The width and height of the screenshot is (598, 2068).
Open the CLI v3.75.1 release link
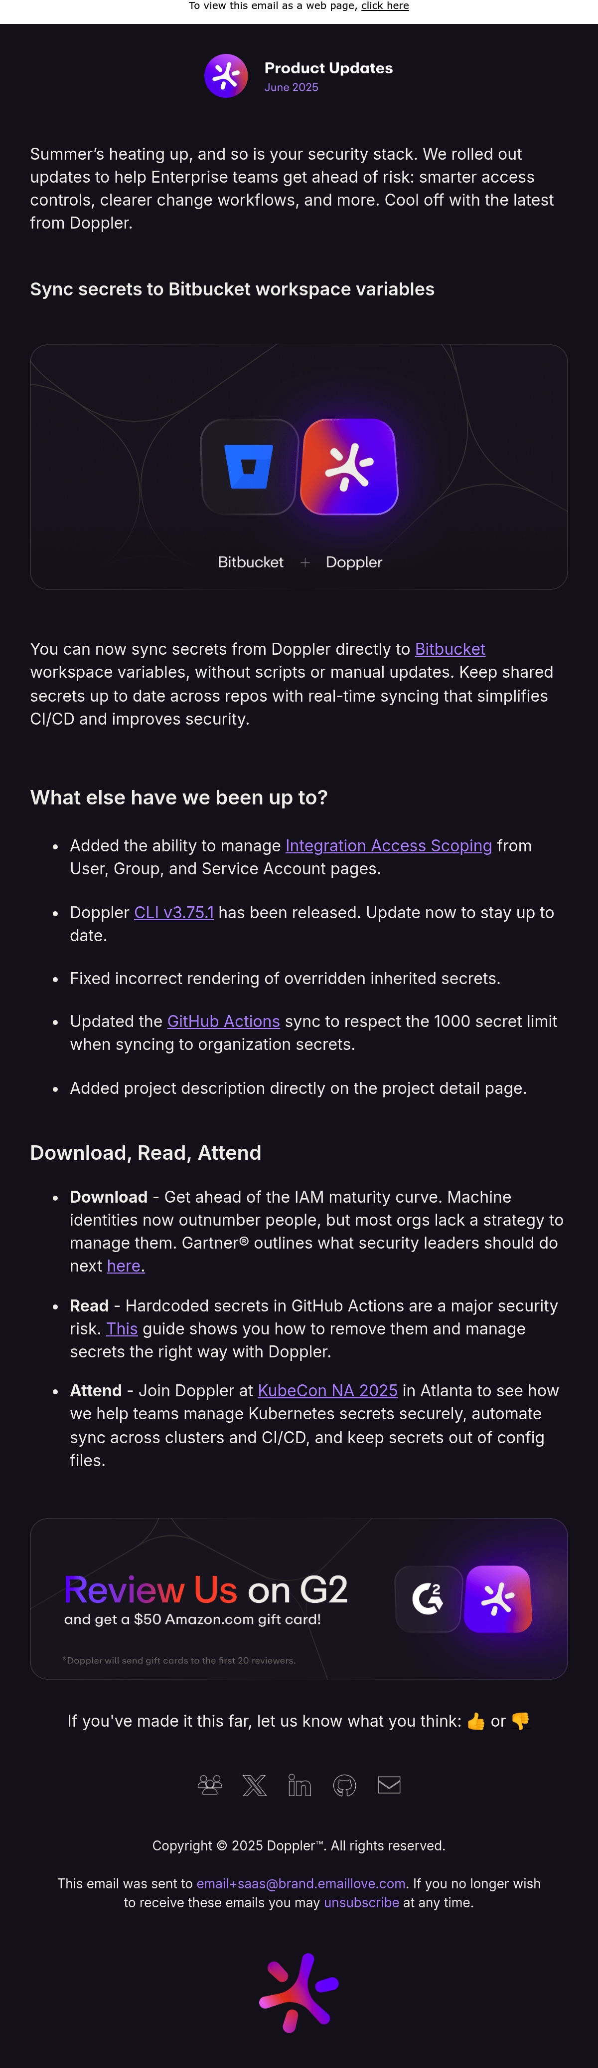click(x=174, y=913)
